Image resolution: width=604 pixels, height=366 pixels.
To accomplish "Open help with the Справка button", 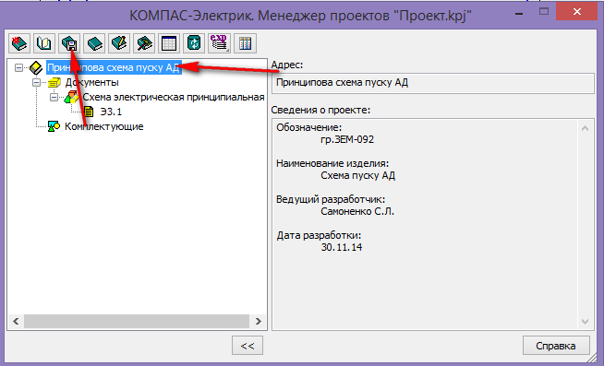I will 556,345.
